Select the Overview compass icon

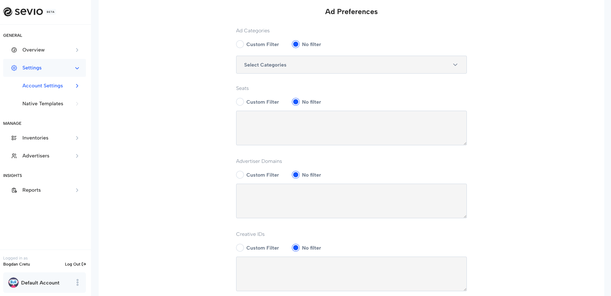tap(14, 50)
